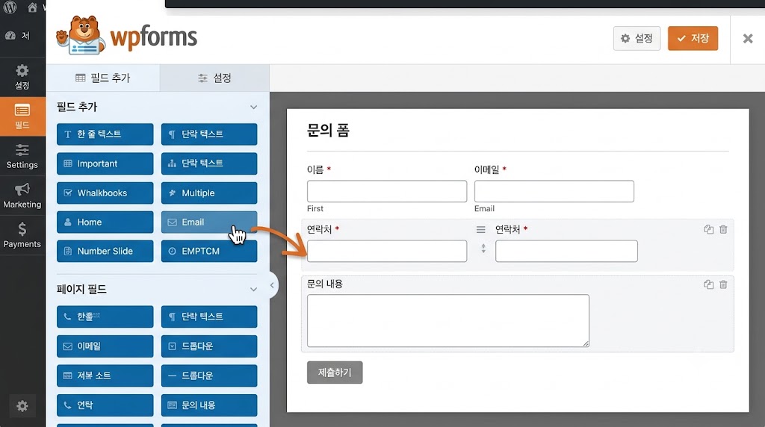
Task: Add the 저봉 소트 field
Action: point(105,375)
